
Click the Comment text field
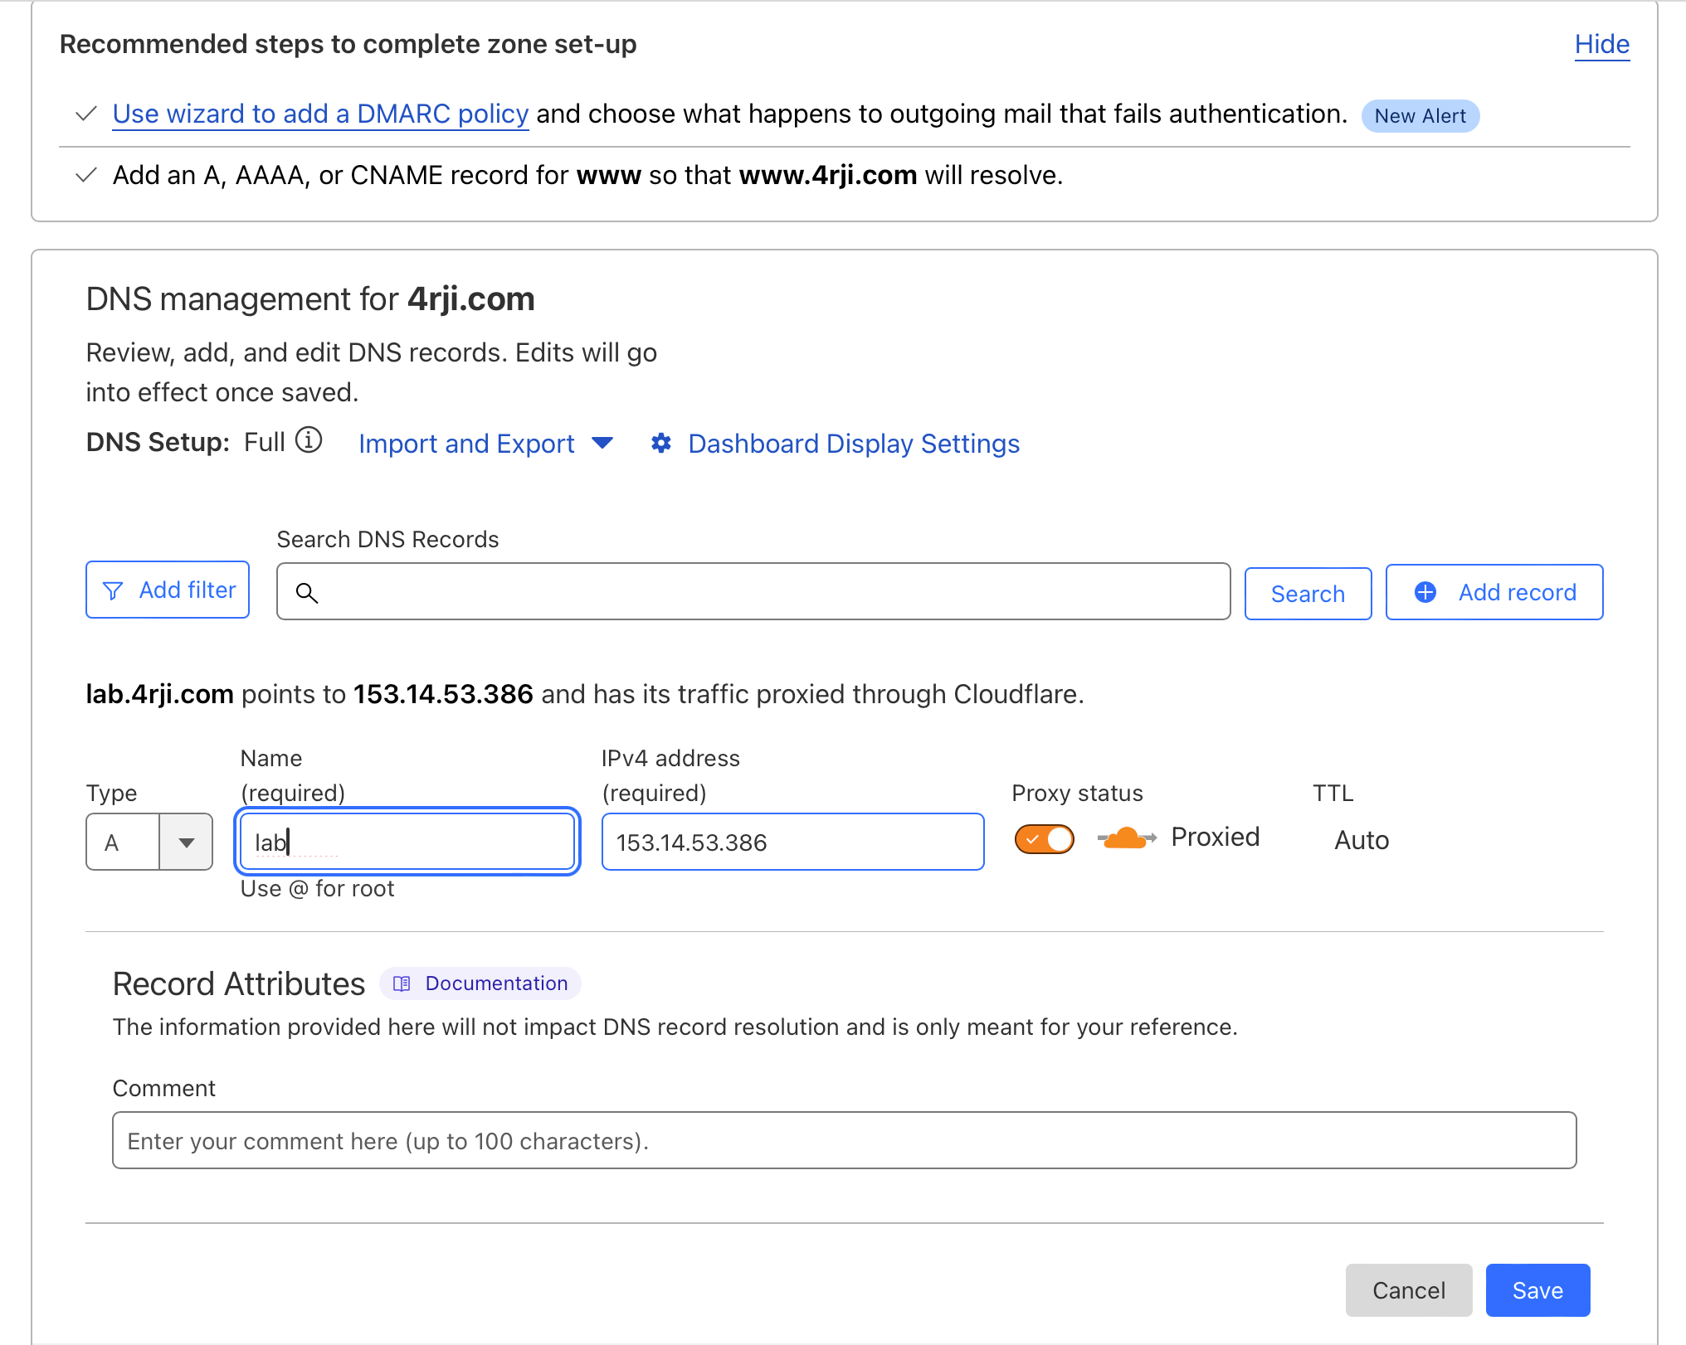[x=844, y=1141]
